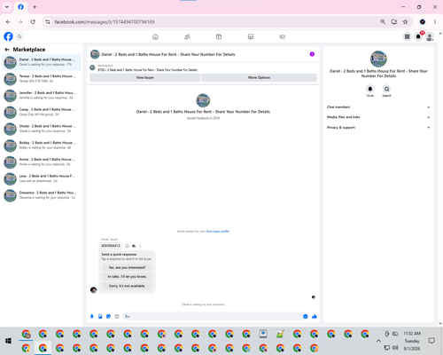443x355 pixels.
Task: Expand the Chat members section
Action: [378, 107]
